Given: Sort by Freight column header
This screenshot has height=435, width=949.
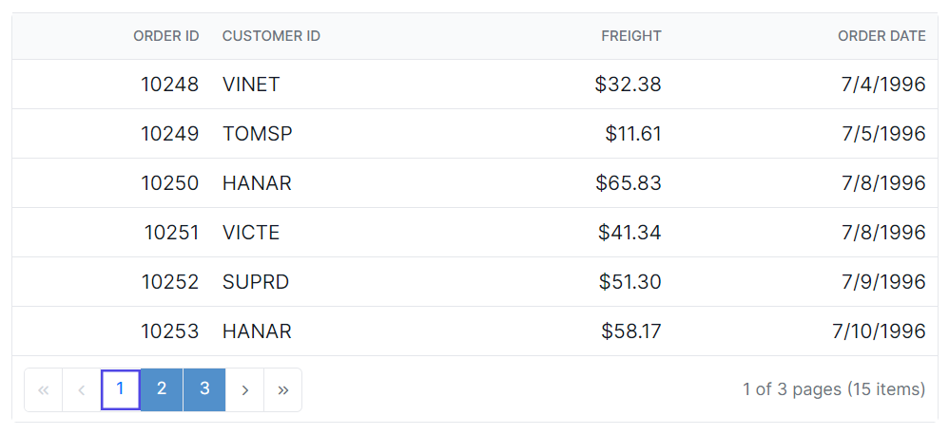Looking at the screenshot, I should click(x=631, y=36).
